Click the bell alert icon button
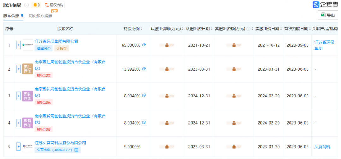 36,5
